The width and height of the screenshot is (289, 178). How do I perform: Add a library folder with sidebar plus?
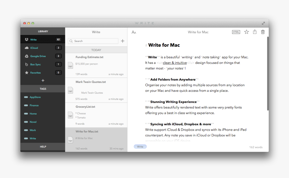(43, 81)
